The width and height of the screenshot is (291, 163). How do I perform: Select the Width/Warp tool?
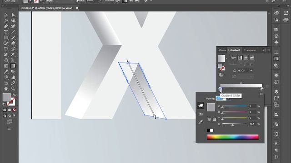(6, 54)
